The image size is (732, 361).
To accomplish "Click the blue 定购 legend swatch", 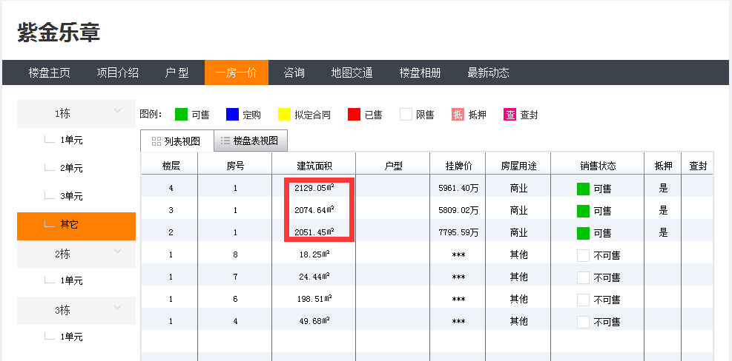I will coord(232,115).
